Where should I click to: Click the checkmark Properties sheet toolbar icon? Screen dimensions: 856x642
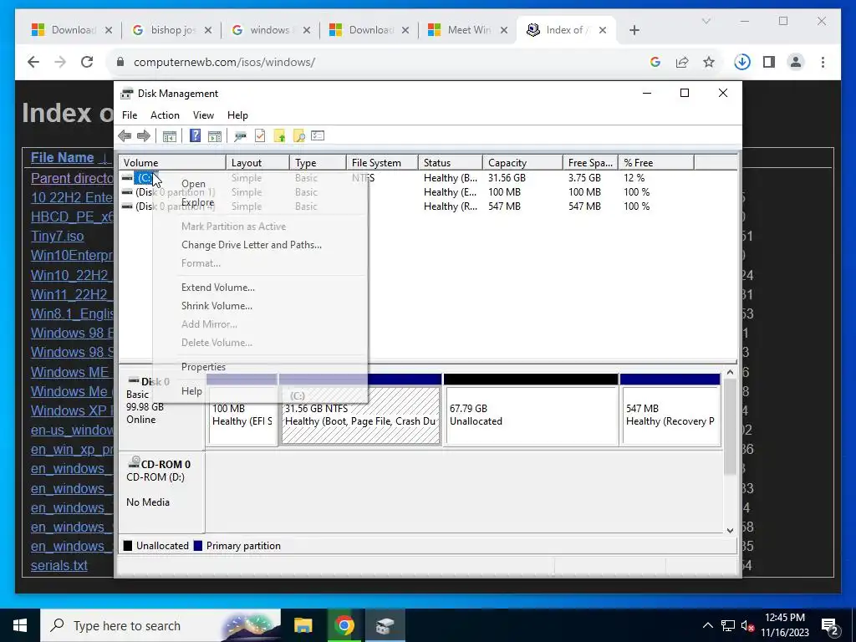tap(260, 136)
